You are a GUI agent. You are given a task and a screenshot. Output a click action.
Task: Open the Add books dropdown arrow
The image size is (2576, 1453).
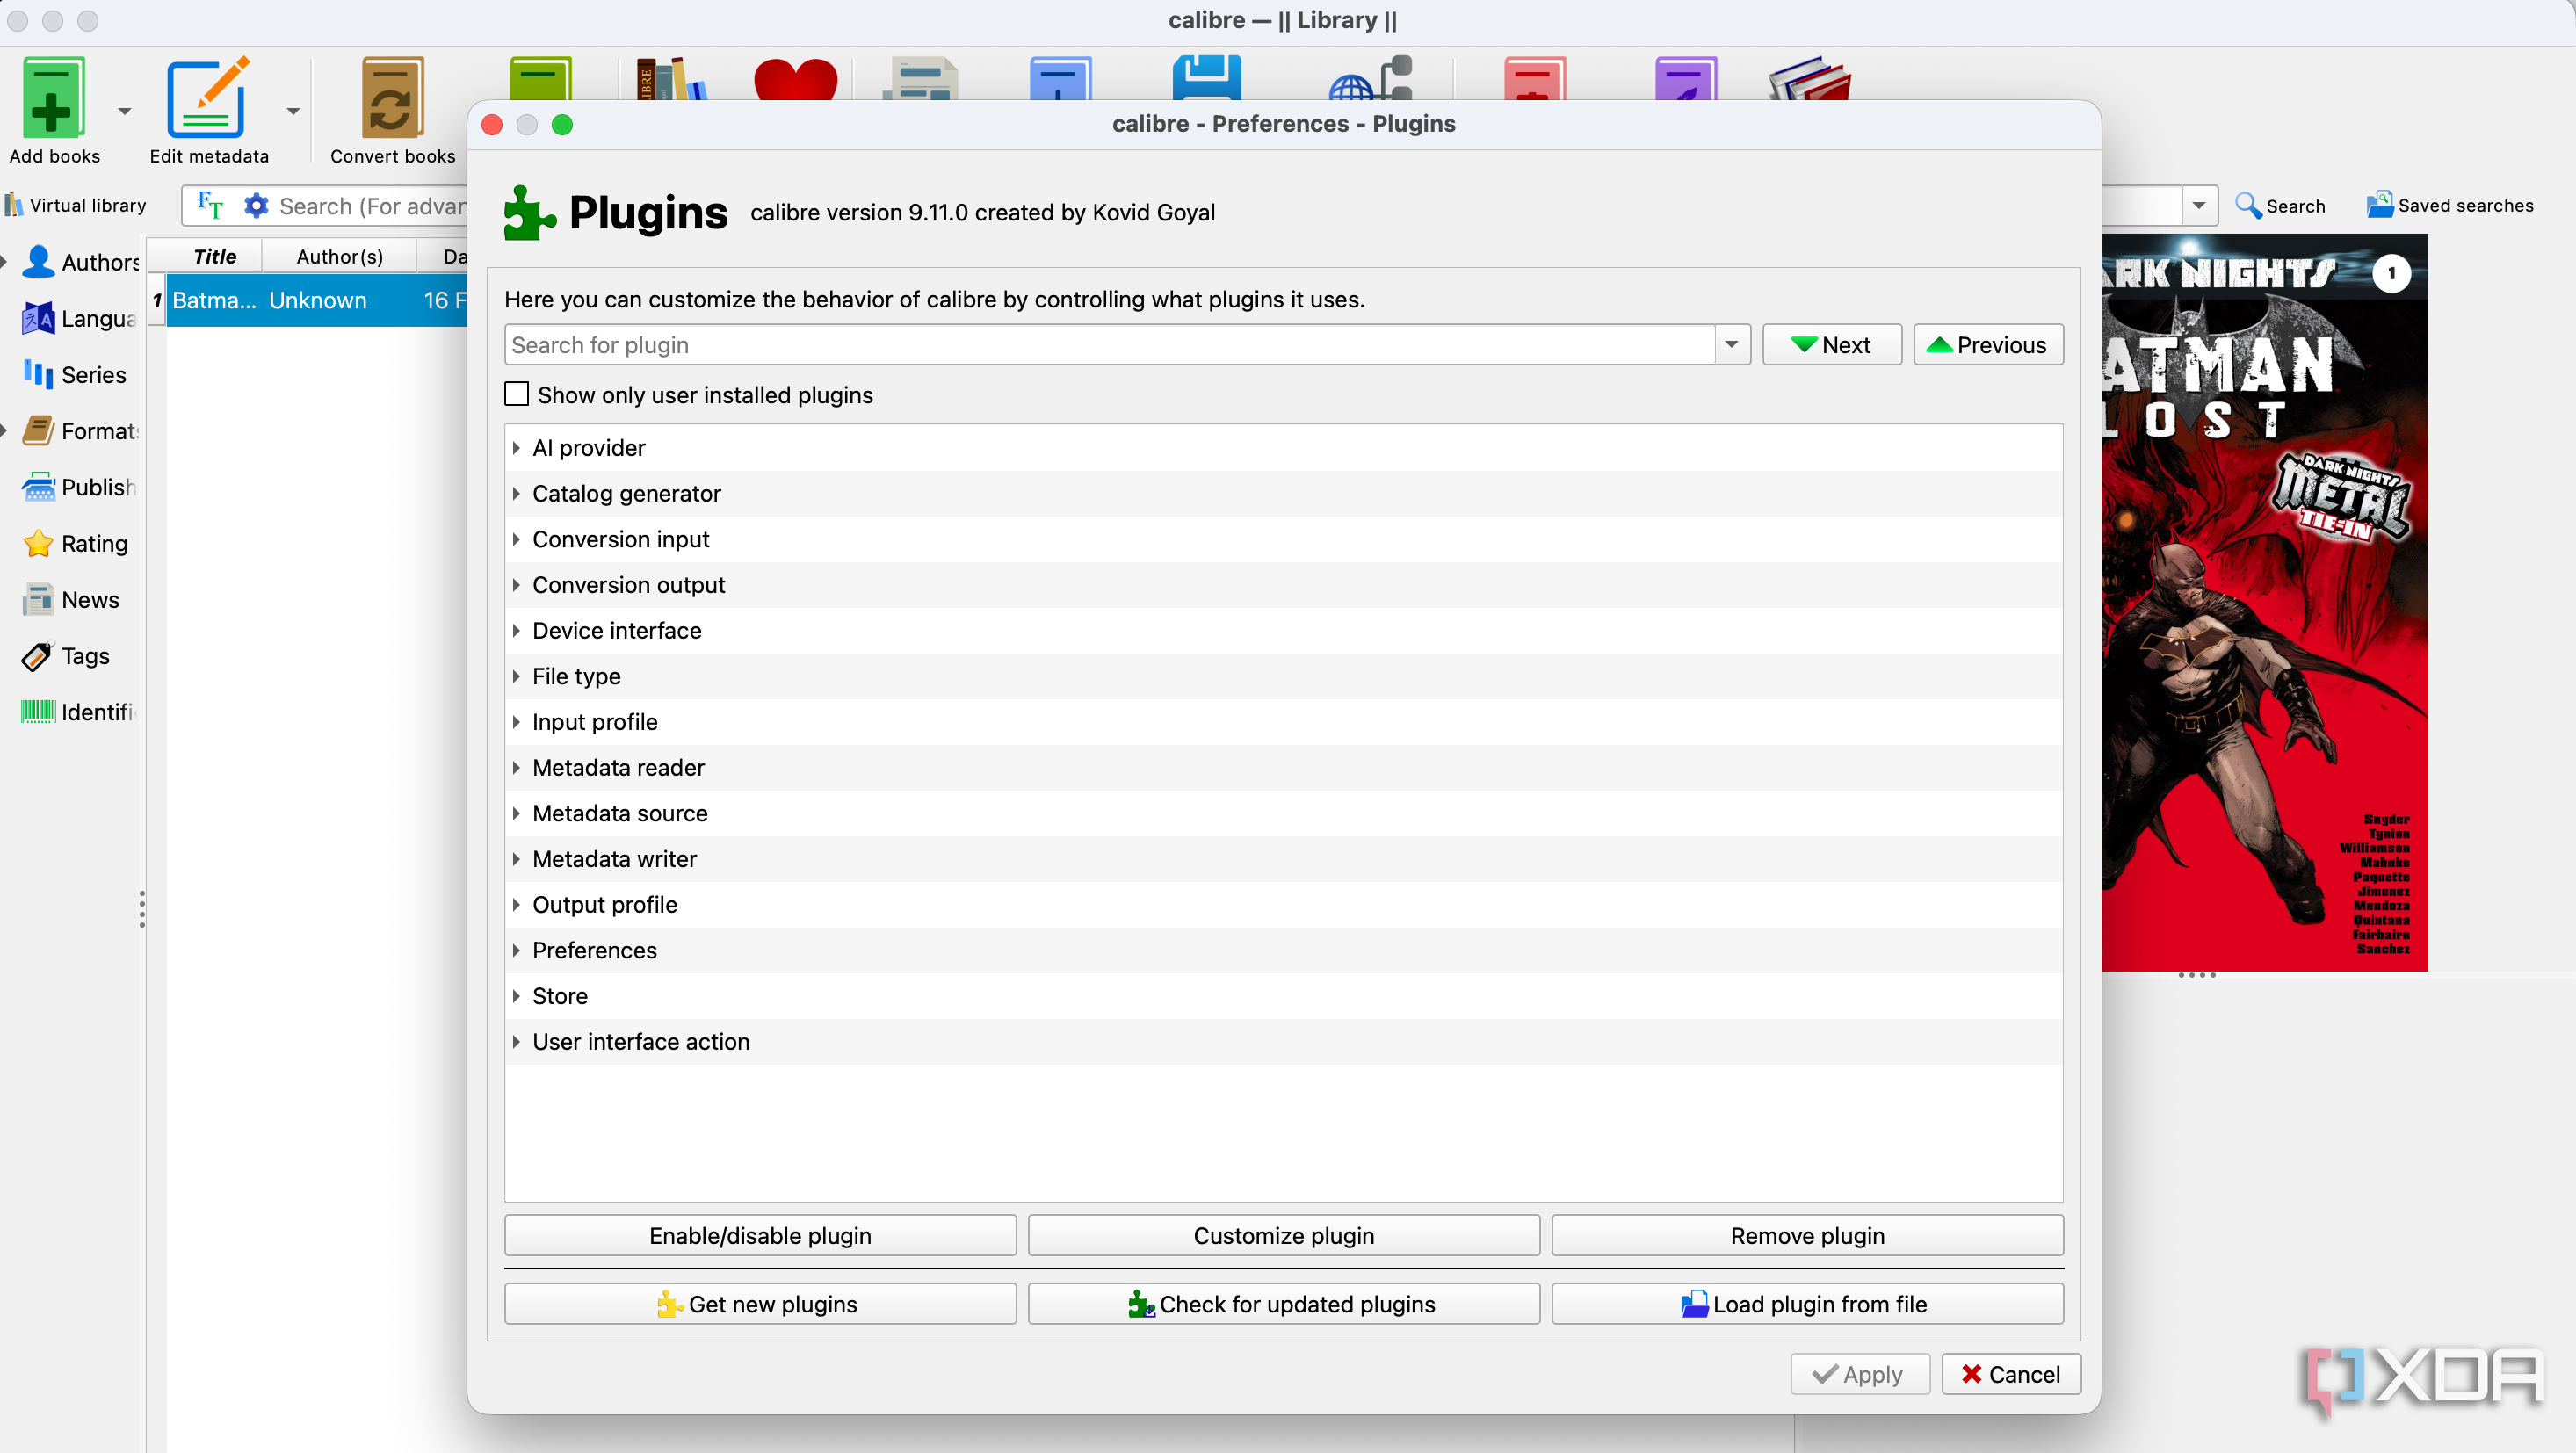click(x=124, y=111)
